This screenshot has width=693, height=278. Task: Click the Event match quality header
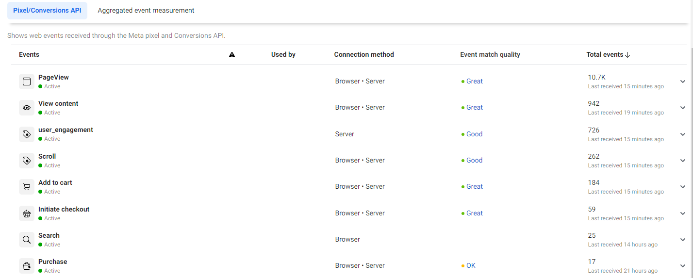tap(490, 54)
